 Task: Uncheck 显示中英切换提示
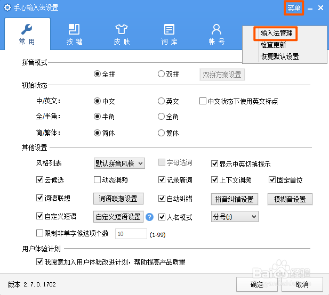coord(214,164)
